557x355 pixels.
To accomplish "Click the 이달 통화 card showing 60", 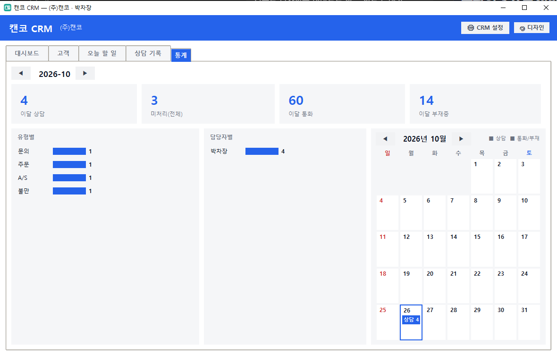I will pos(342,104).
